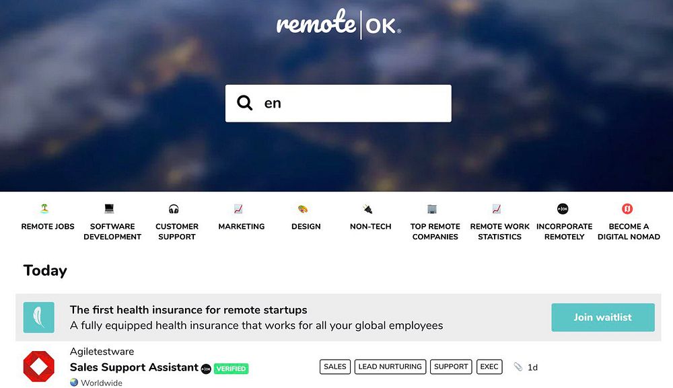Click the building icon for Top Remote Companies
673x388 pixels.
coord(432,208)
